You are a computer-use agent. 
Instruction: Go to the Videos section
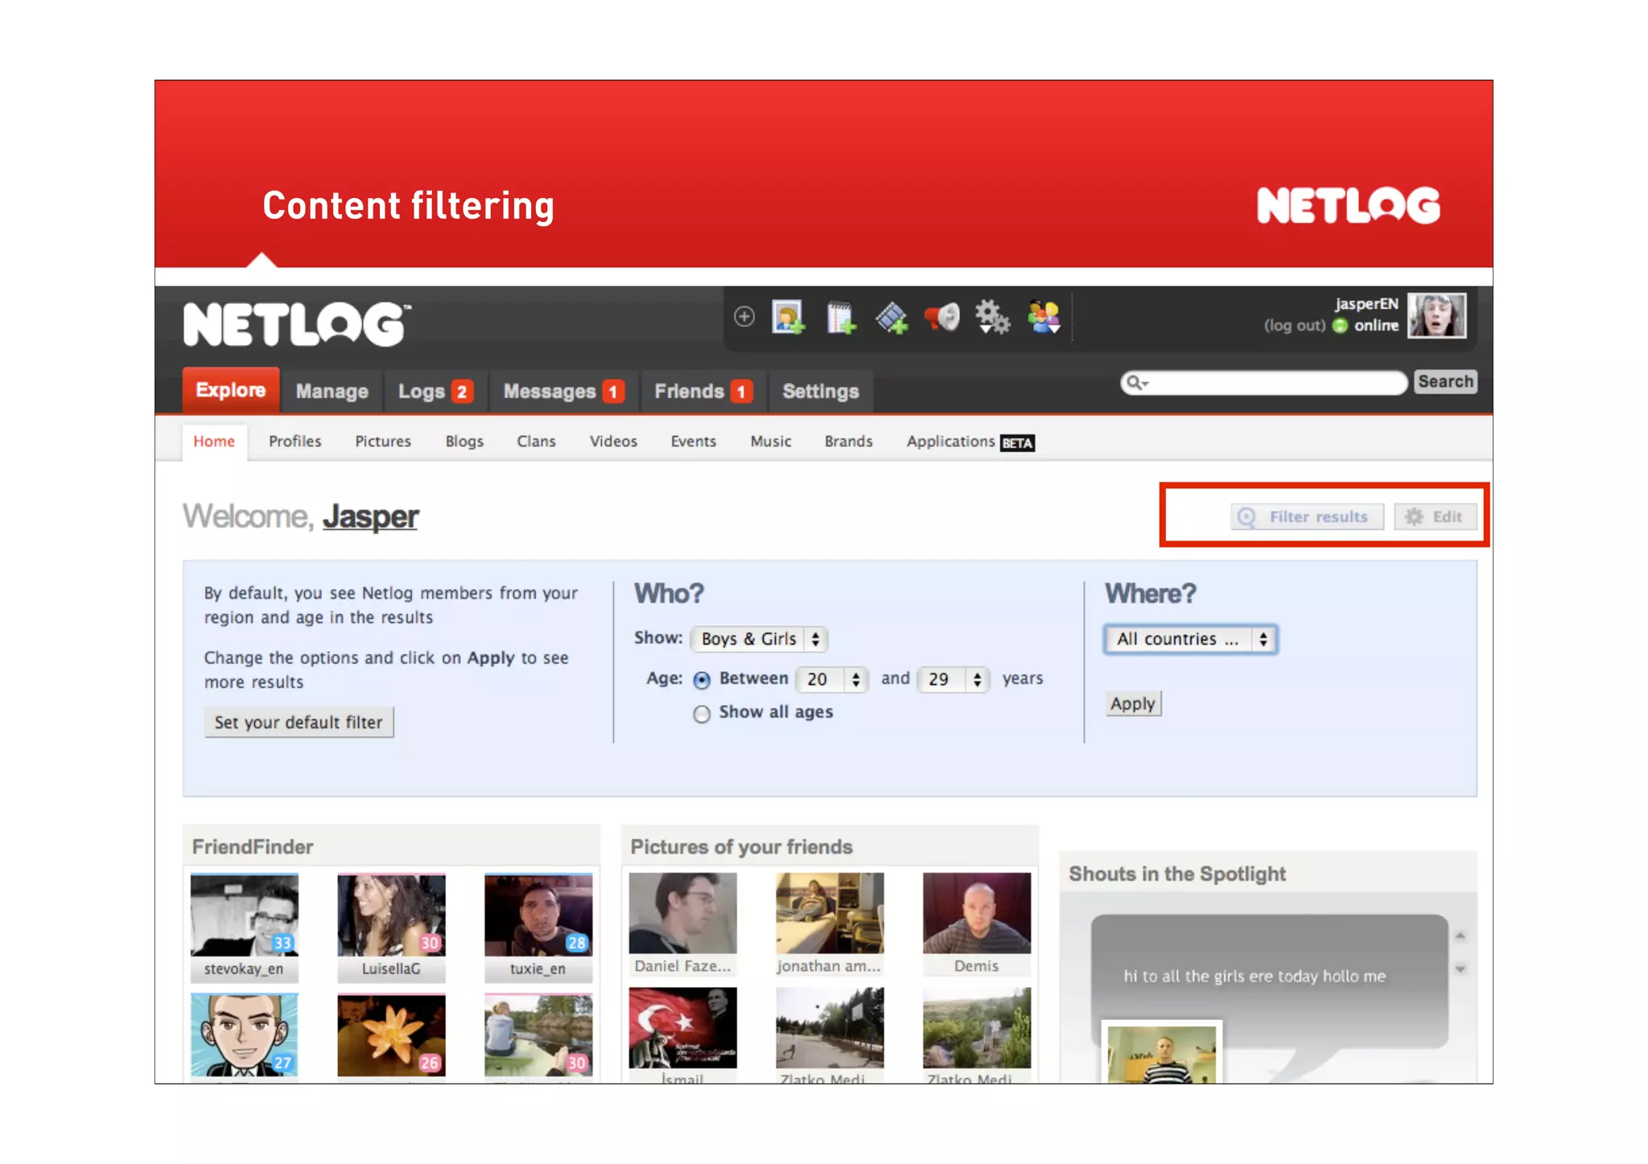click(613, 442)
